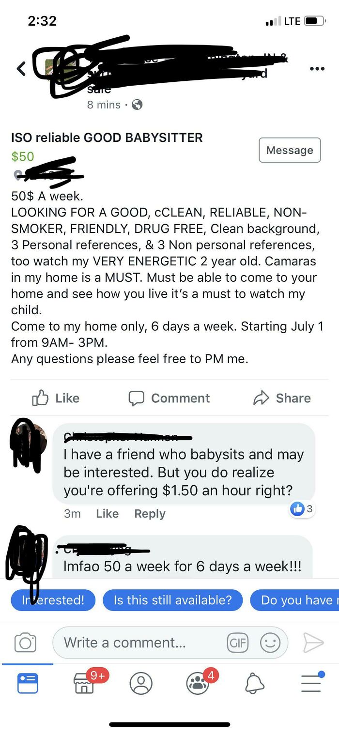Tap the 'Write a comment...' input field
339x734 pixels.
pos(136,642)
